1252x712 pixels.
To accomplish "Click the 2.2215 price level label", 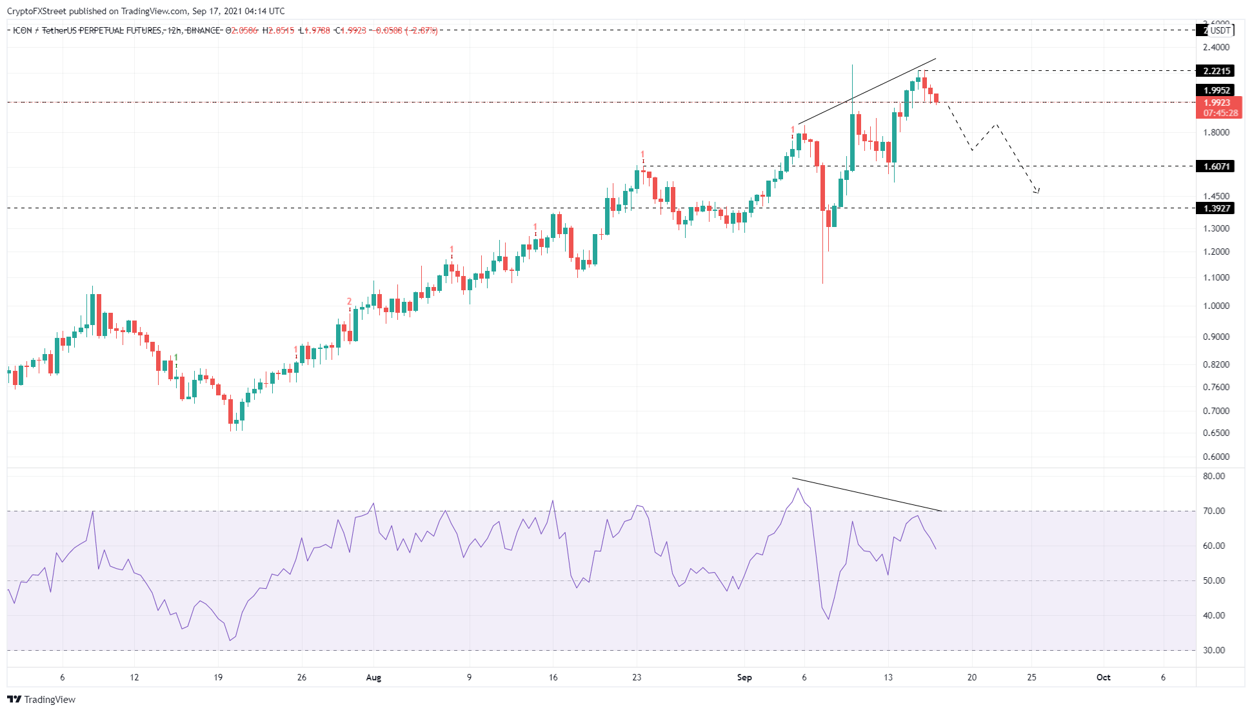I will click(1215, 71).
